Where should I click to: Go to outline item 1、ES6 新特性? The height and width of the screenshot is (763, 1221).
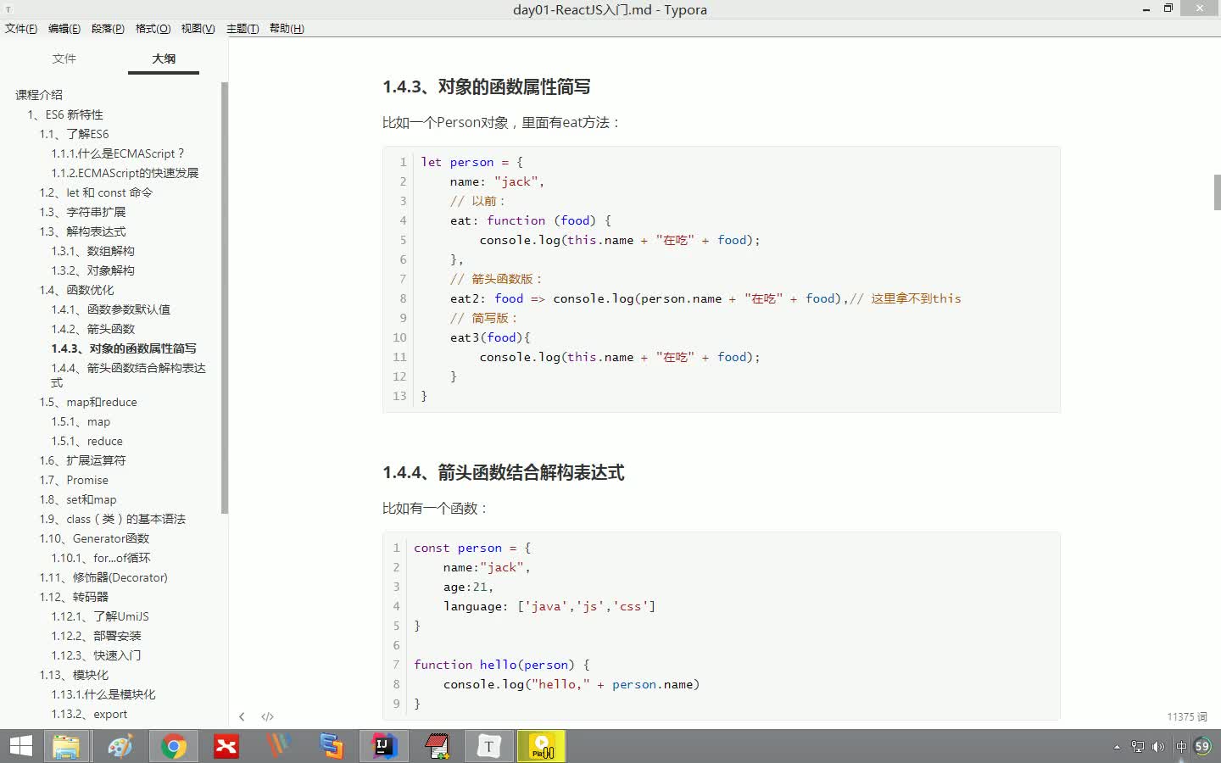(65, 114)
